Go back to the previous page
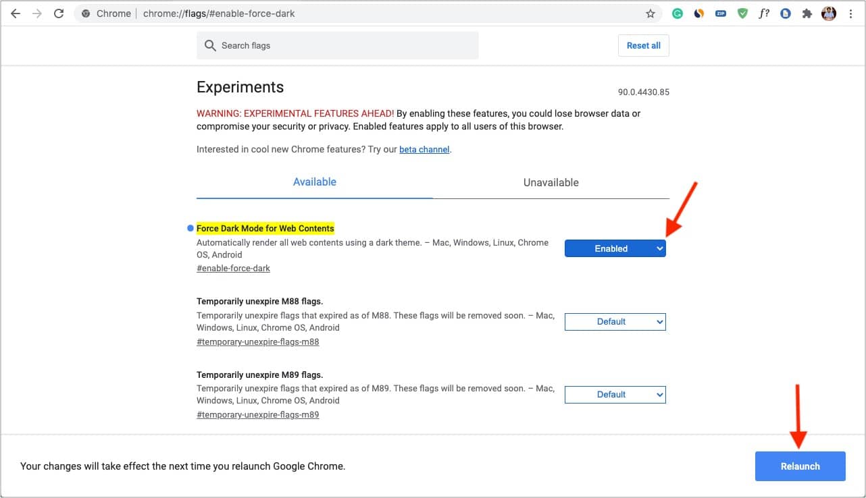This screenshot has height=498, width=866. tap(15, 13)
